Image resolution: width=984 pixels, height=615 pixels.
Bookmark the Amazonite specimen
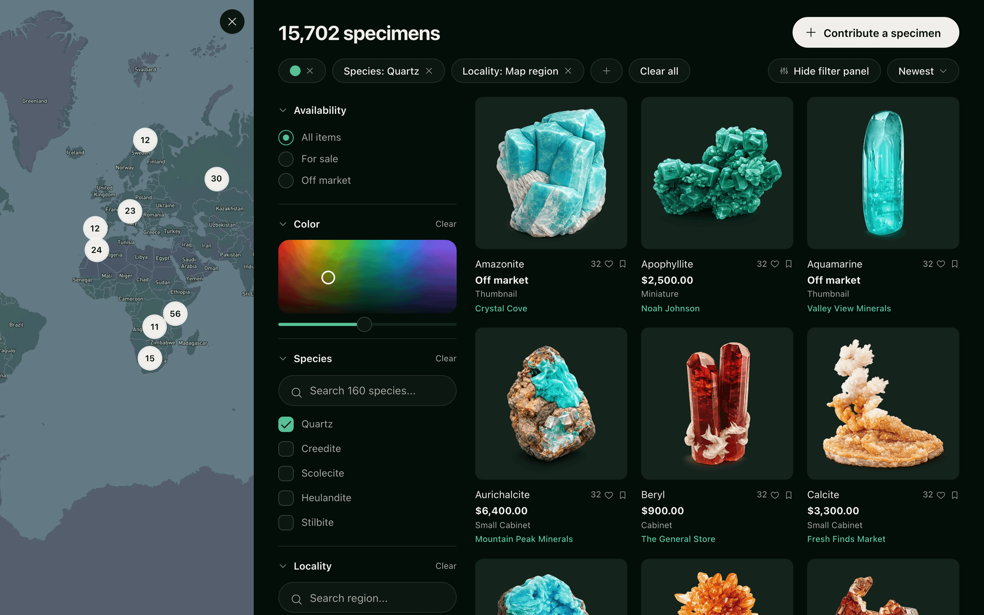(623, 264)
